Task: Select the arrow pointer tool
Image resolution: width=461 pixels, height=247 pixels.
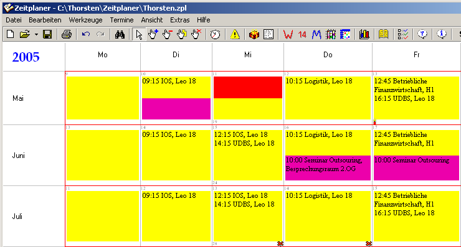Action: pos(139,34)
